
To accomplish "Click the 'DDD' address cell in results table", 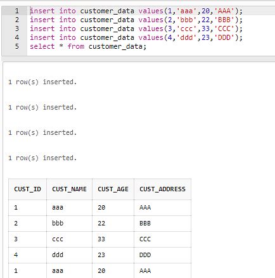I will tap(162, 255).
